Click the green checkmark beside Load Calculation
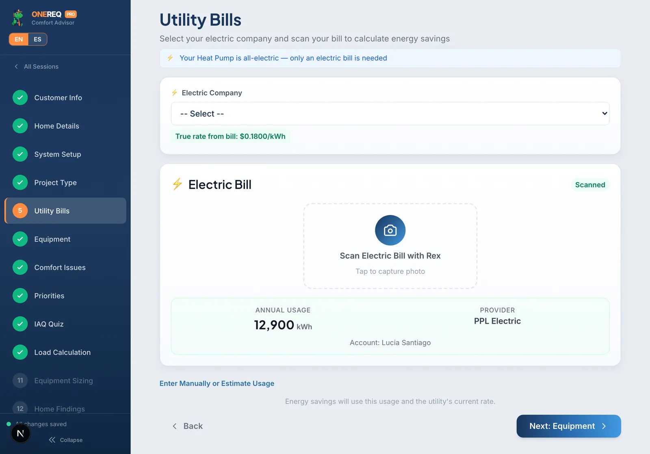650x454 pixels. point(20,352)
